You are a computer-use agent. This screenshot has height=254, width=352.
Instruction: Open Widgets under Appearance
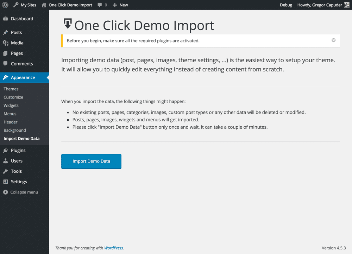(x=11, y=106)
